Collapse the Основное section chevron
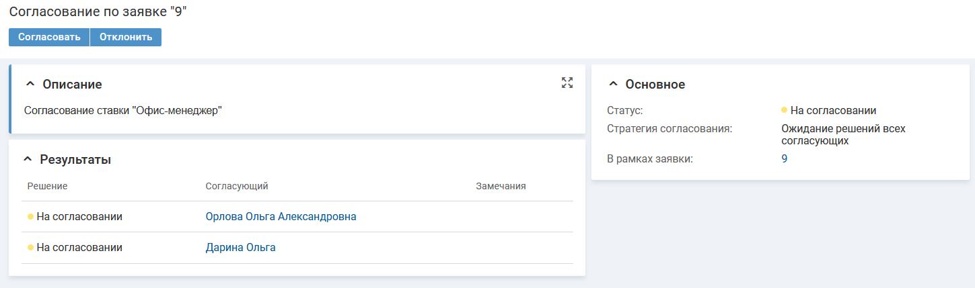The image size is (975, 288). tap(612, 85)
